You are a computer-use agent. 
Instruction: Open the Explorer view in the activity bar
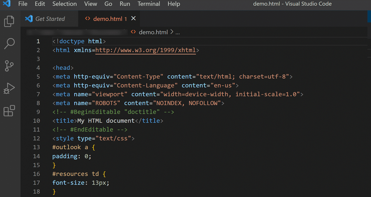point(9,21)
